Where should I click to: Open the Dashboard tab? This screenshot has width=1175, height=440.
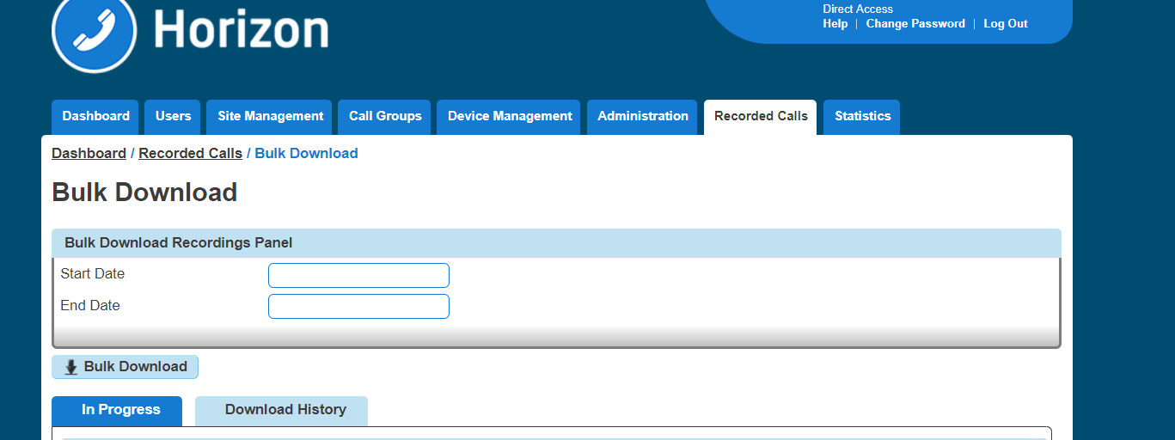coord(96,117)
